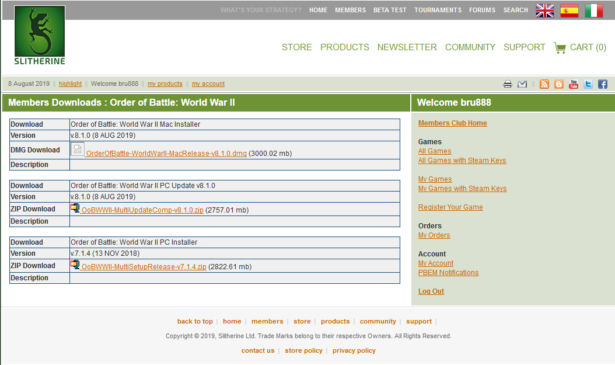Click the Log Out link
This screenshot has height=365, width=615.
tap(431, 291)
